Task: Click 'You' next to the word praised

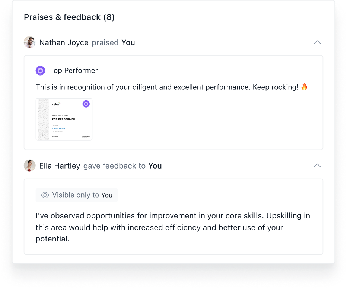Action: click(x=128, y=42)
